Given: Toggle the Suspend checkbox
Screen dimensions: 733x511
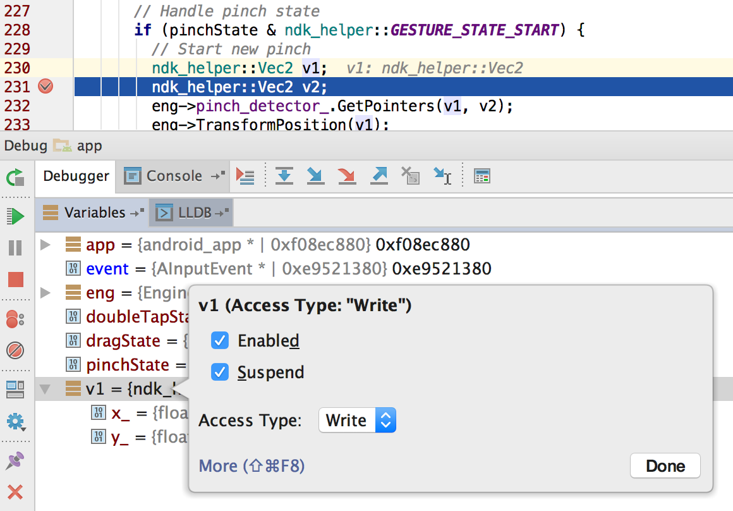Looking at the screenshot, I should (219, 372).
